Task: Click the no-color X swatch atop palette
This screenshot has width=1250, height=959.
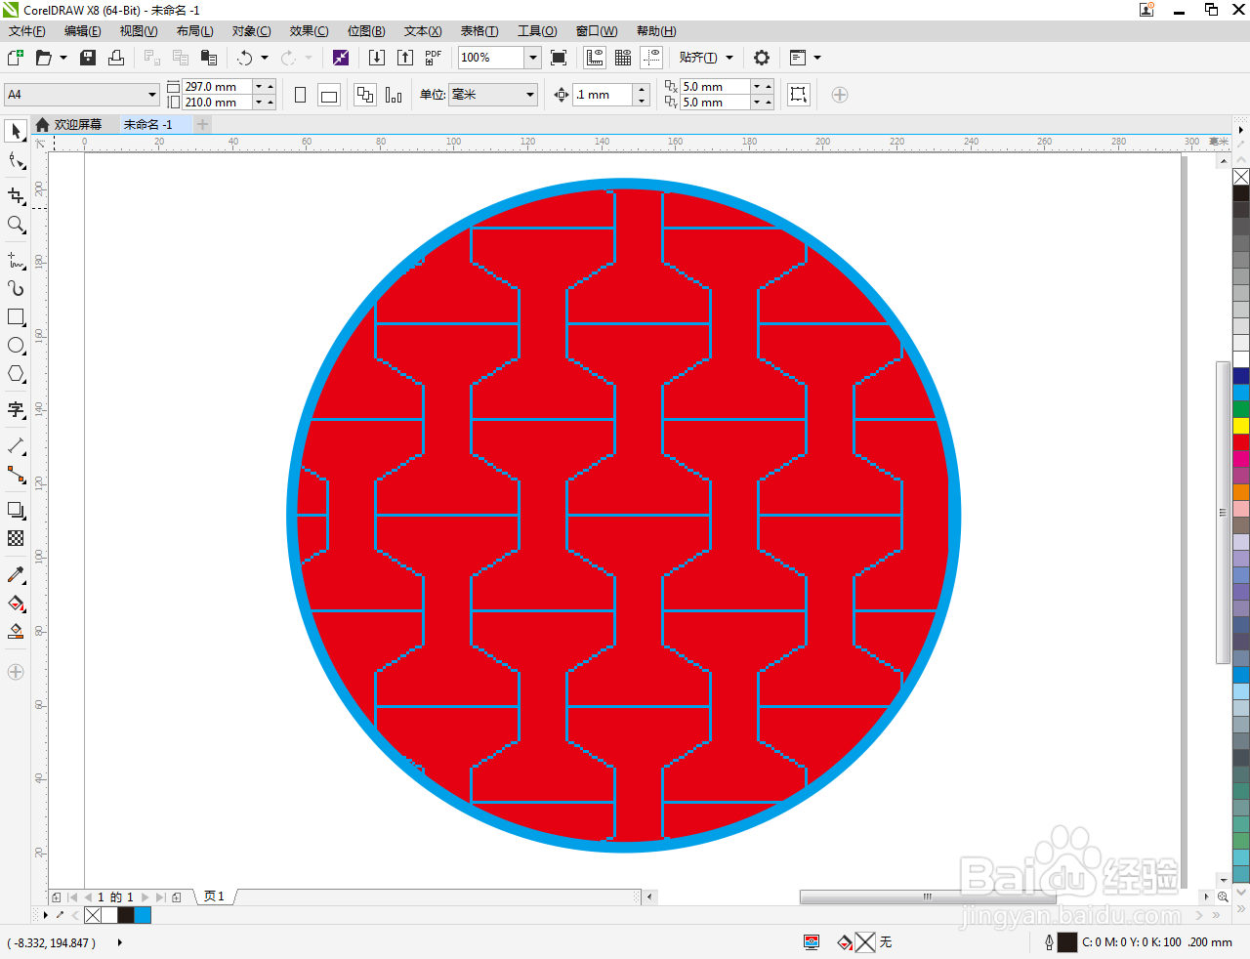Action: point(1241,177)
